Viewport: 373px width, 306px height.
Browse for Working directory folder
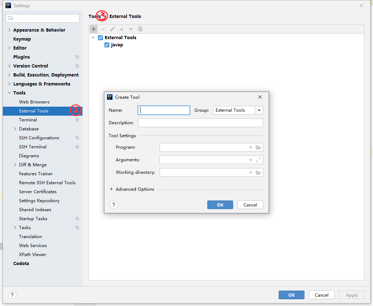coord(258,172)
